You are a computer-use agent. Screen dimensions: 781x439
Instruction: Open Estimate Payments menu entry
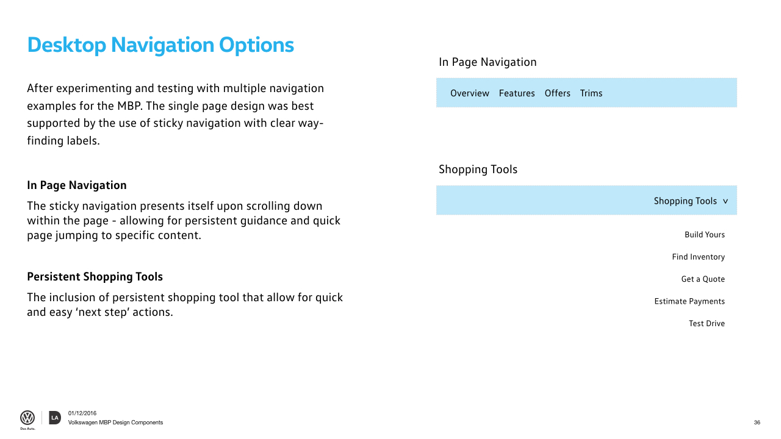(x=689, y=301)
